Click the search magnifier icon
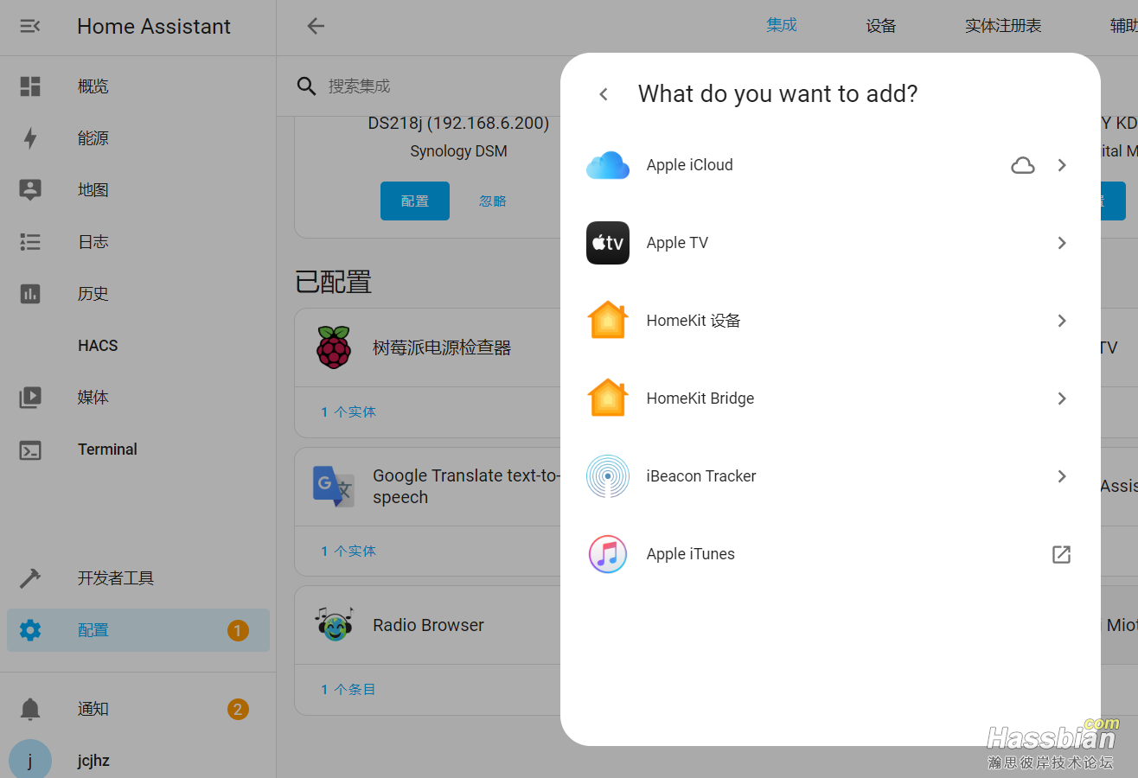 pos(307,86)
